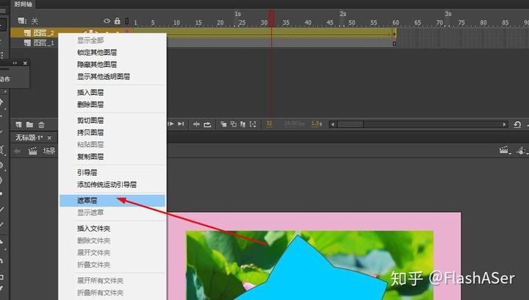Click the current frame value 32
Image resolution: width=529 pixels, height=300 pixels.
[x=269, y=124]
